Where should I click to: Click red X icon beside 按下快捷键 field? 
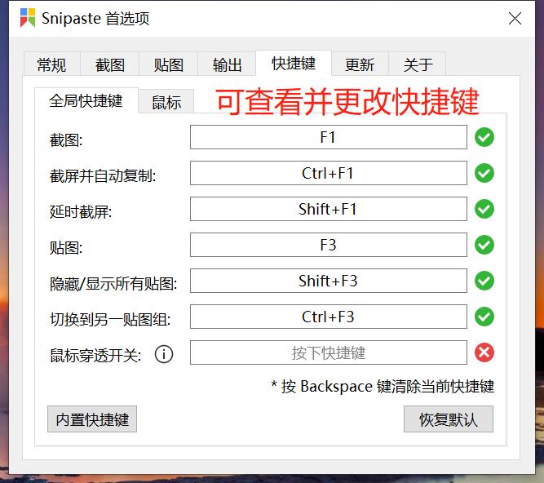pos(484,352)
